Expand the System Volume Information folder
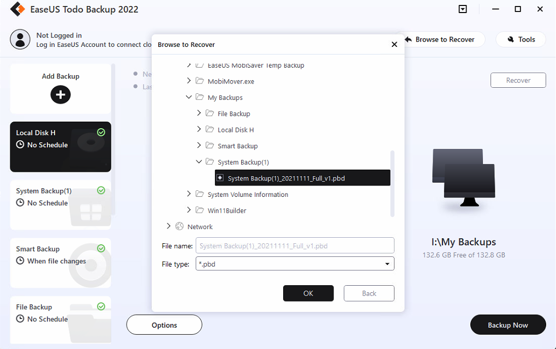The width and height of the screenshot is (556, 349). click(189, 194)
